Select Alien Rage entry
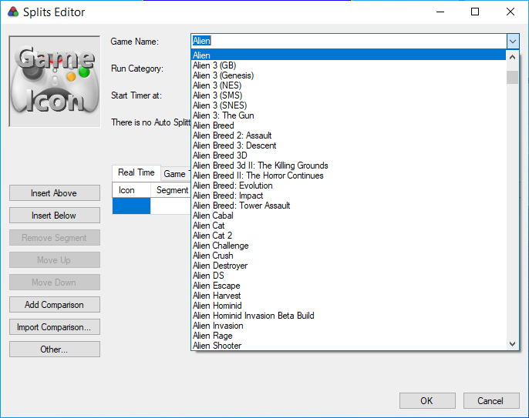 pyautogui.click(x=349, y=336)
